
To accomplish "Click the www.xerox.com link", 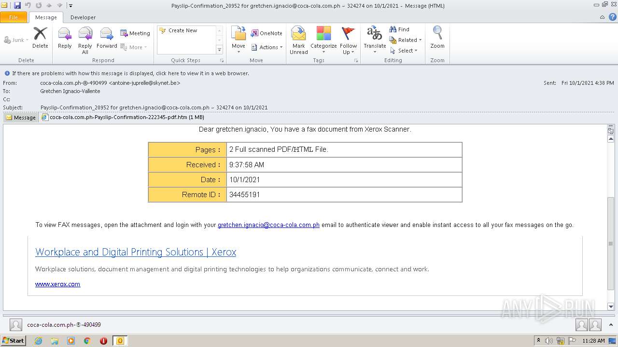I will click(57, 284).
